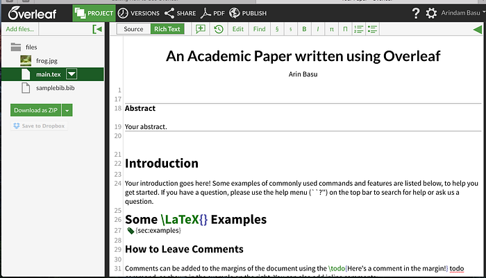The width and height of the screenshot is (486, 278).
Task: Click the Abstract heading
Action: tap(140, 108)
